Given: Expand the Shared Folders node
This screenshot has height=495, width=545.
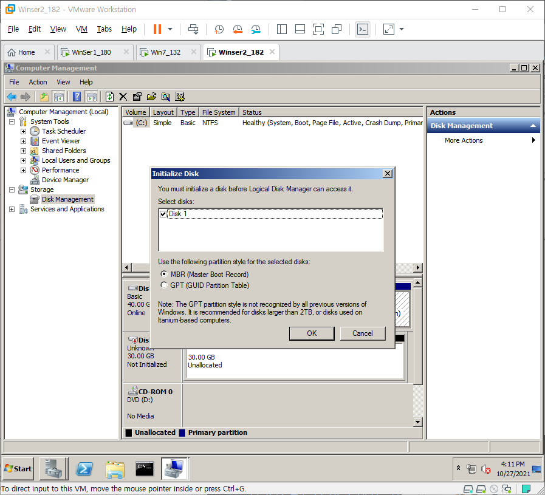Looking at the screenshot, I should tap(23, 151).
